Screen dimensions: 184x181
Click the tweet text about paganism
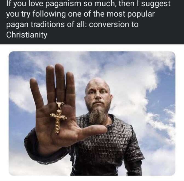tap(88, 19)
